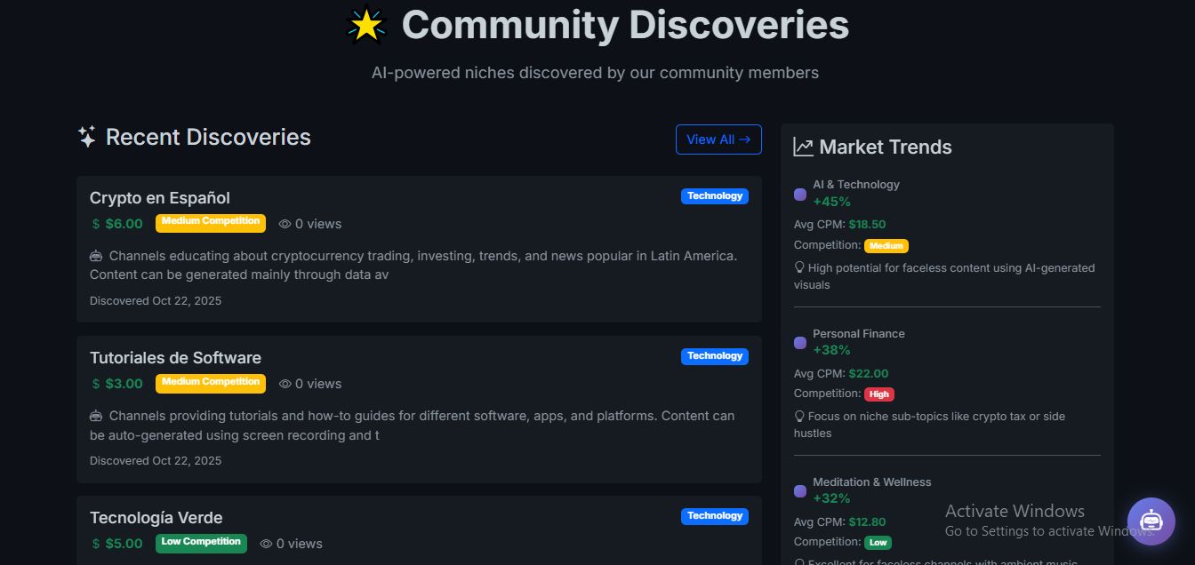Open the Tutoriales de Software niche title
The width and height of the screenshot is (1195, 565).
pos(175,358)
